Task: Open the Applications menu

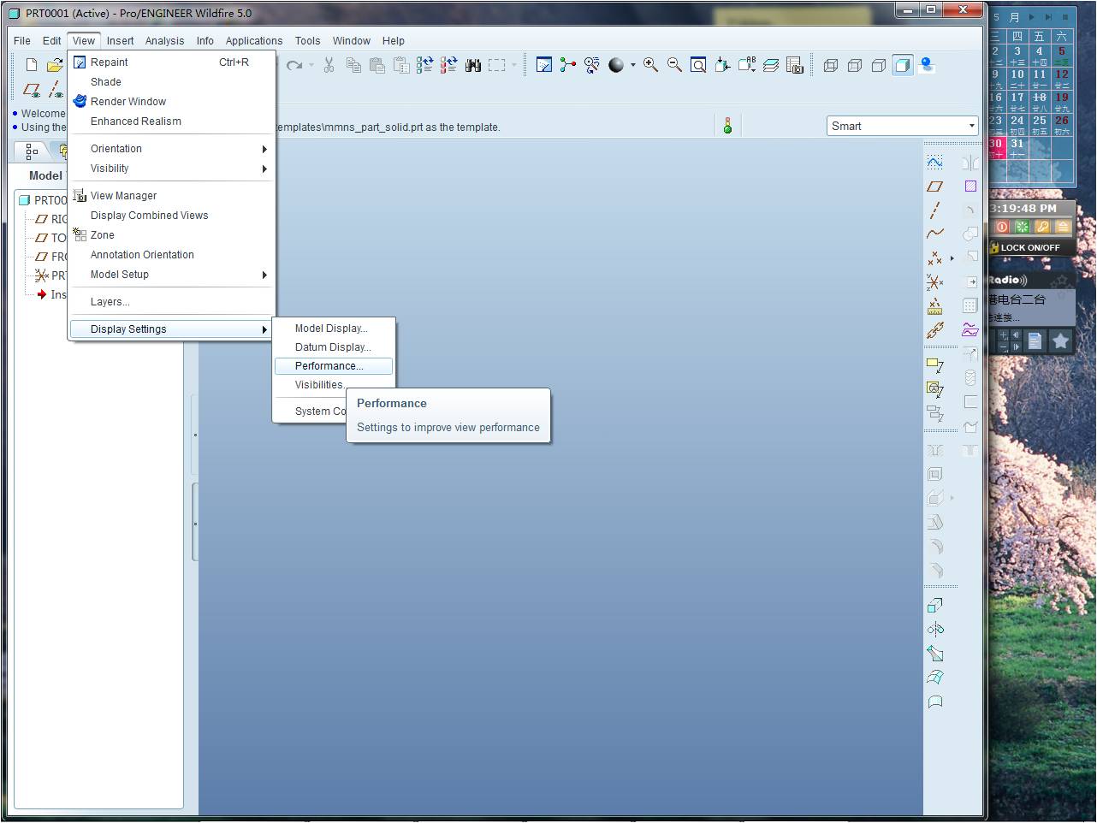Action: (x=254, y=40)
